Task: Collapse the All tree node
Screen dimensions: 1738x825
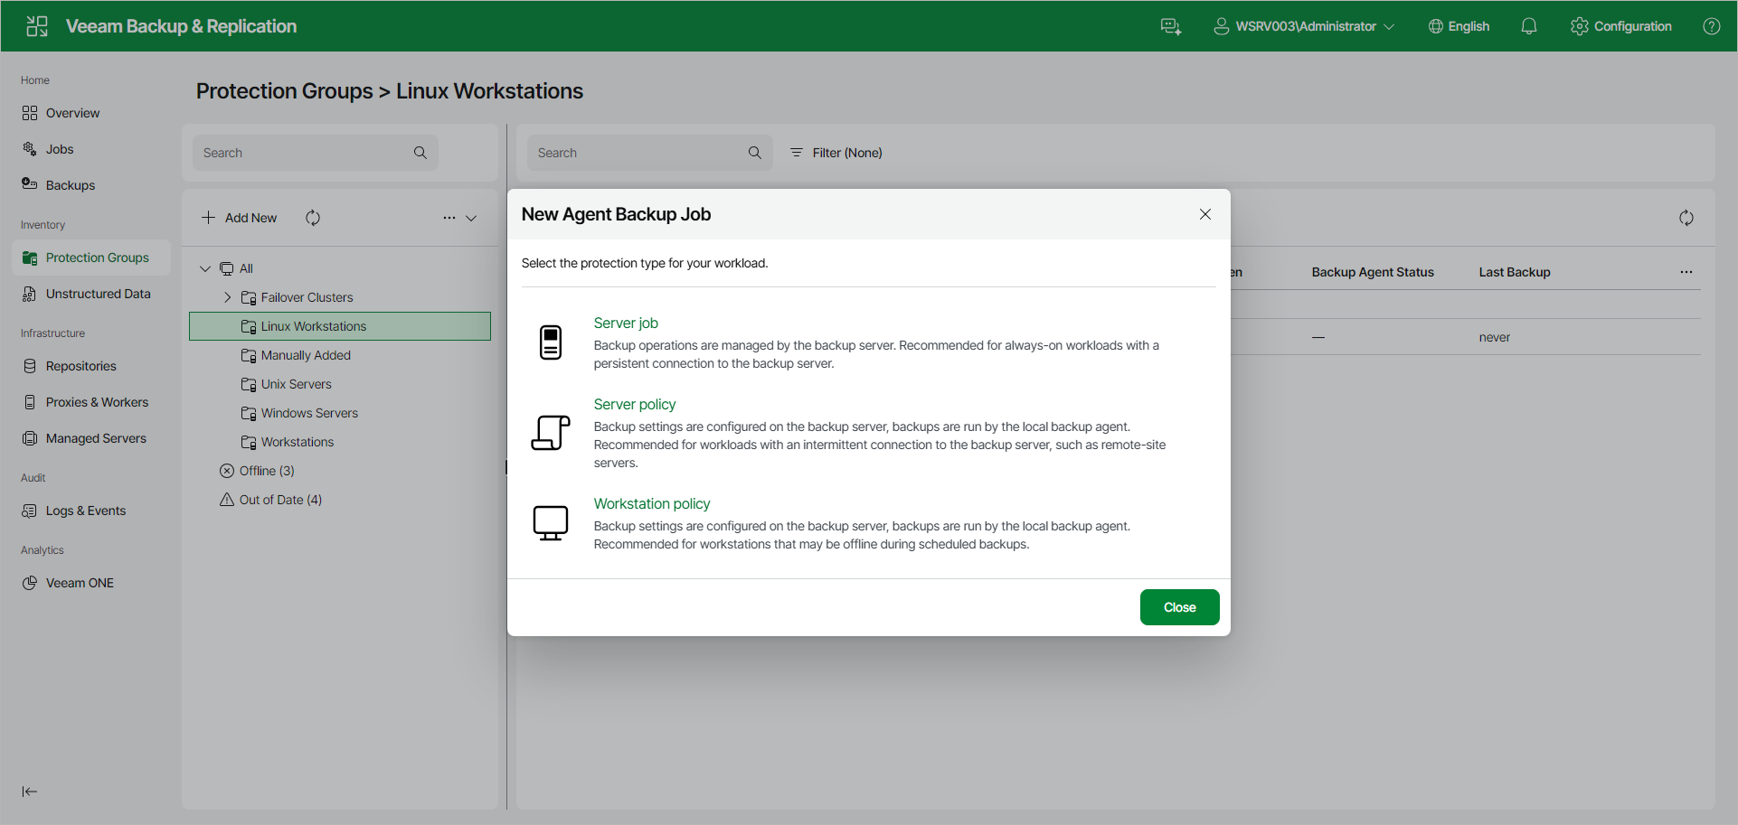Action: click(205, 268)
